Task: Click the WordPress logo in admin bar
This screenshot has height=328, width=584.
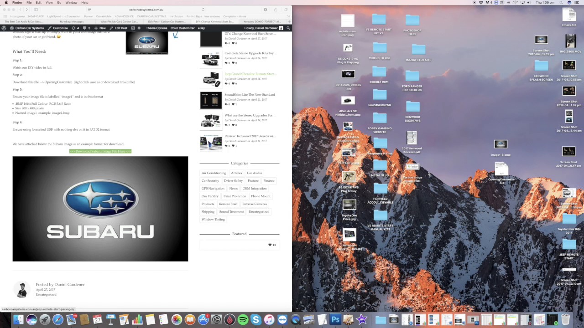Action: (4, 28)
